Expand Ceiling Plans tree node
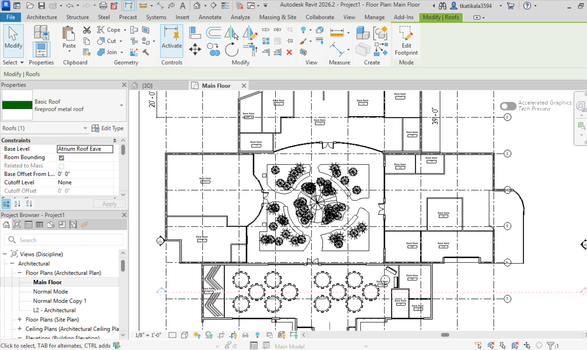 pos(20,329)
